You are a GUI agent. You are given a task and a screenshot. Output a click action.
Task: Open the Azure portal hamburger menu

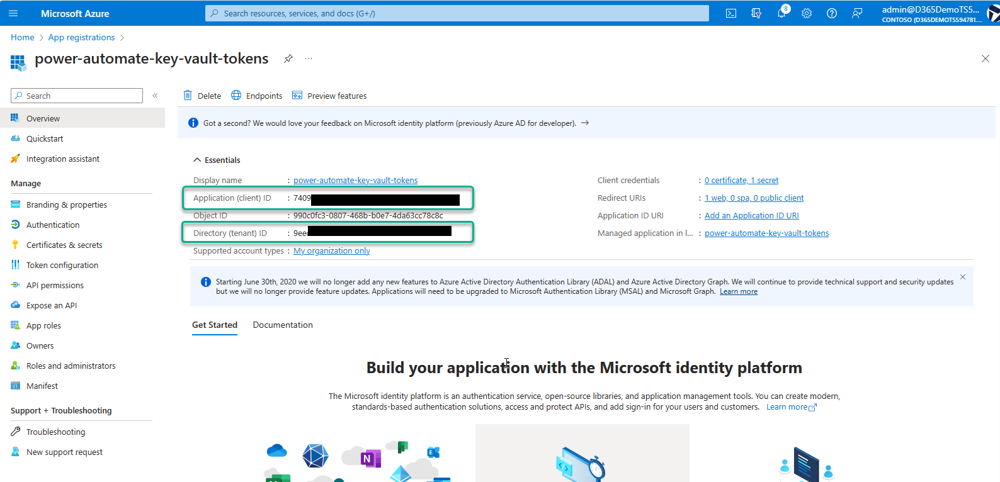[x=13, y=13]
